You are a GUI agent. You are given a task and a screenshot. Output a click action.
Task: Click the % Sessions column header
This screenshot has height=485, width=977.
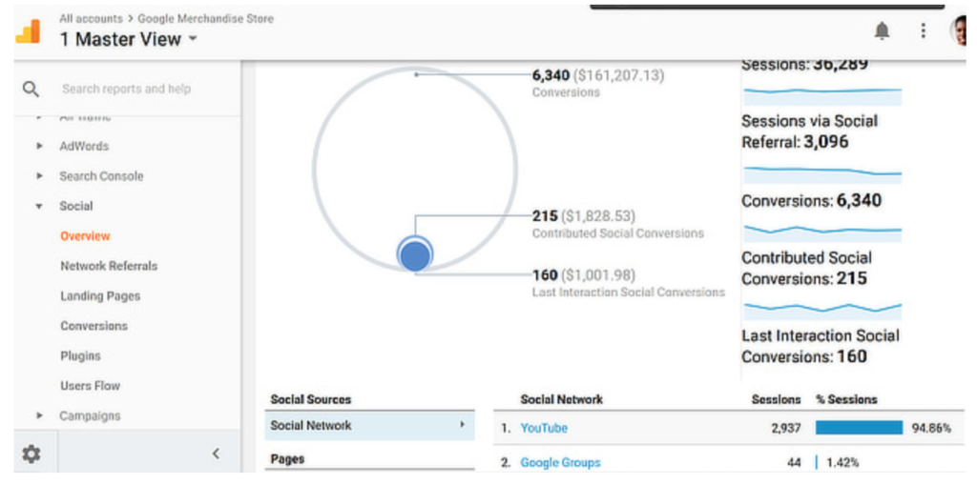tap(847, 399)
